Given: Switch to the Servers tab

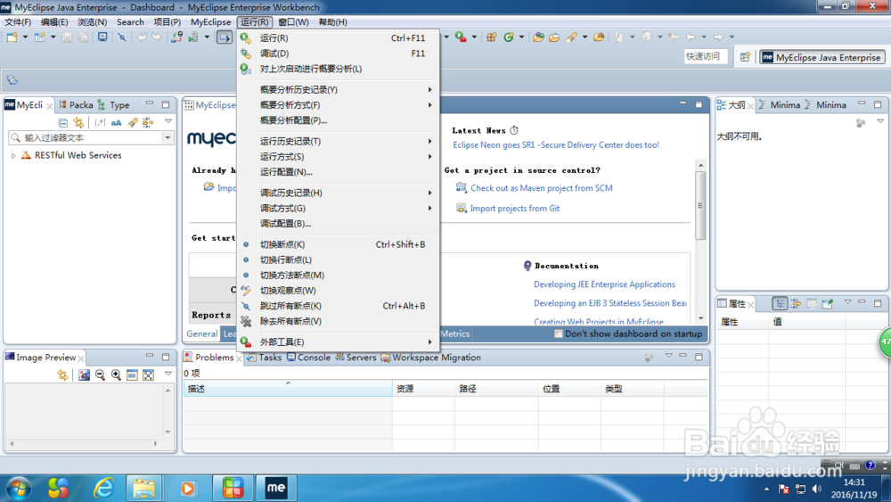Looking at the screenshot, I should pos(356,358).
